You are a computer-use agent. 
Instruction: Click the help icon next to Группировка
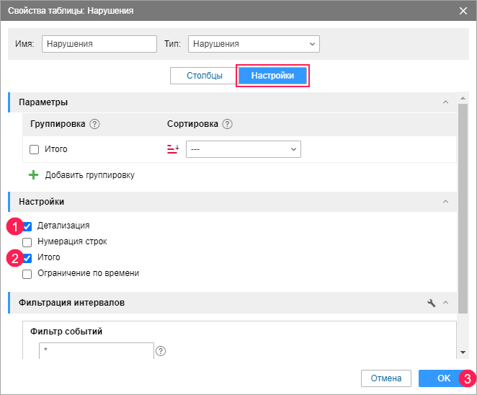coord(94,124)
